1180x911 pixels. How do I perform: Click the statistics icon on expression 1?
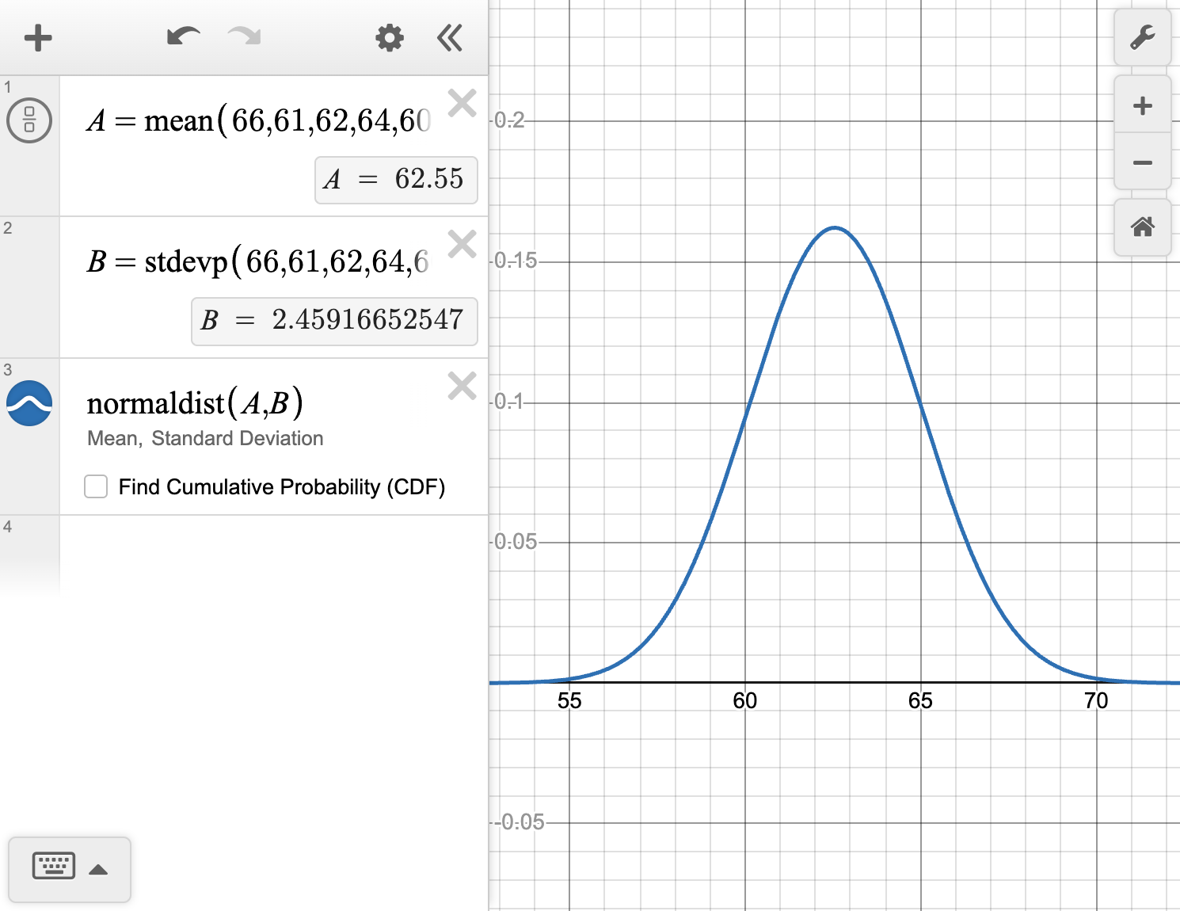29,120
